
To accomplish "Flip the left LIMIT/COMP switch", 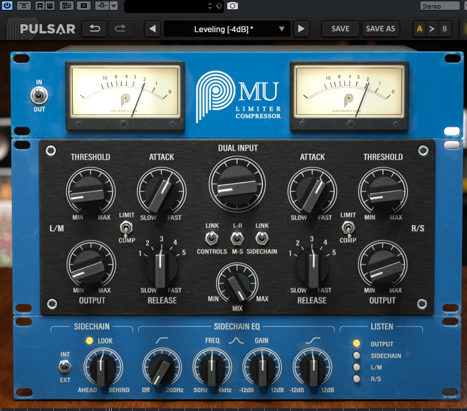I will 126,228.
